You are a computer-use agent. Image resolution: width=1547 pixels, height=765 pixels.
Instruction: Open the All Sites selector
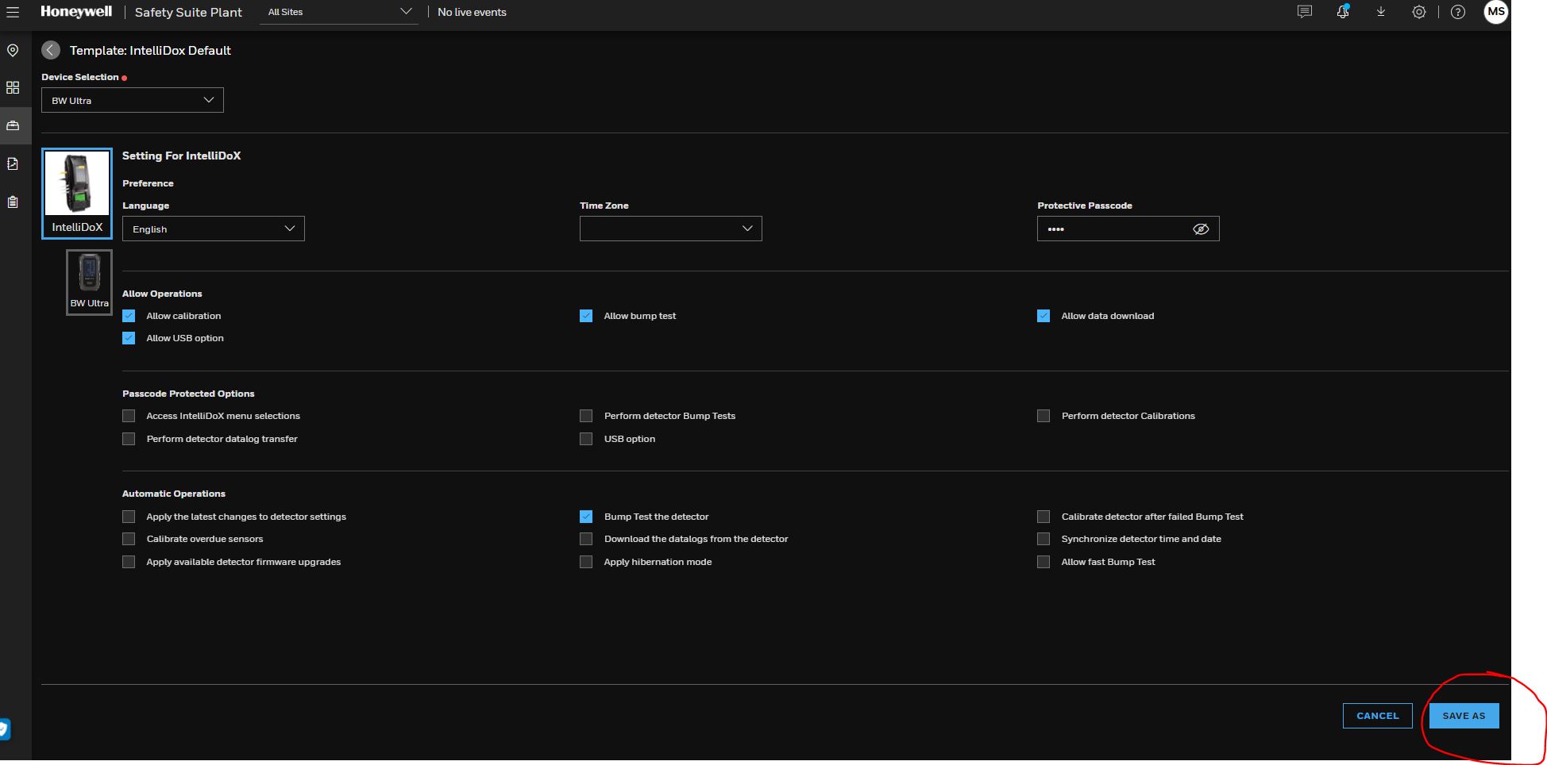pyautogui.click(x=339, y=12)
